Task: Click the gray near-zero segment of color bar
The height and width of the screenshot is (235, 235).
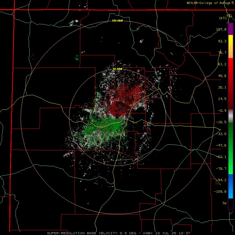Action: click(x=231, y=116)
